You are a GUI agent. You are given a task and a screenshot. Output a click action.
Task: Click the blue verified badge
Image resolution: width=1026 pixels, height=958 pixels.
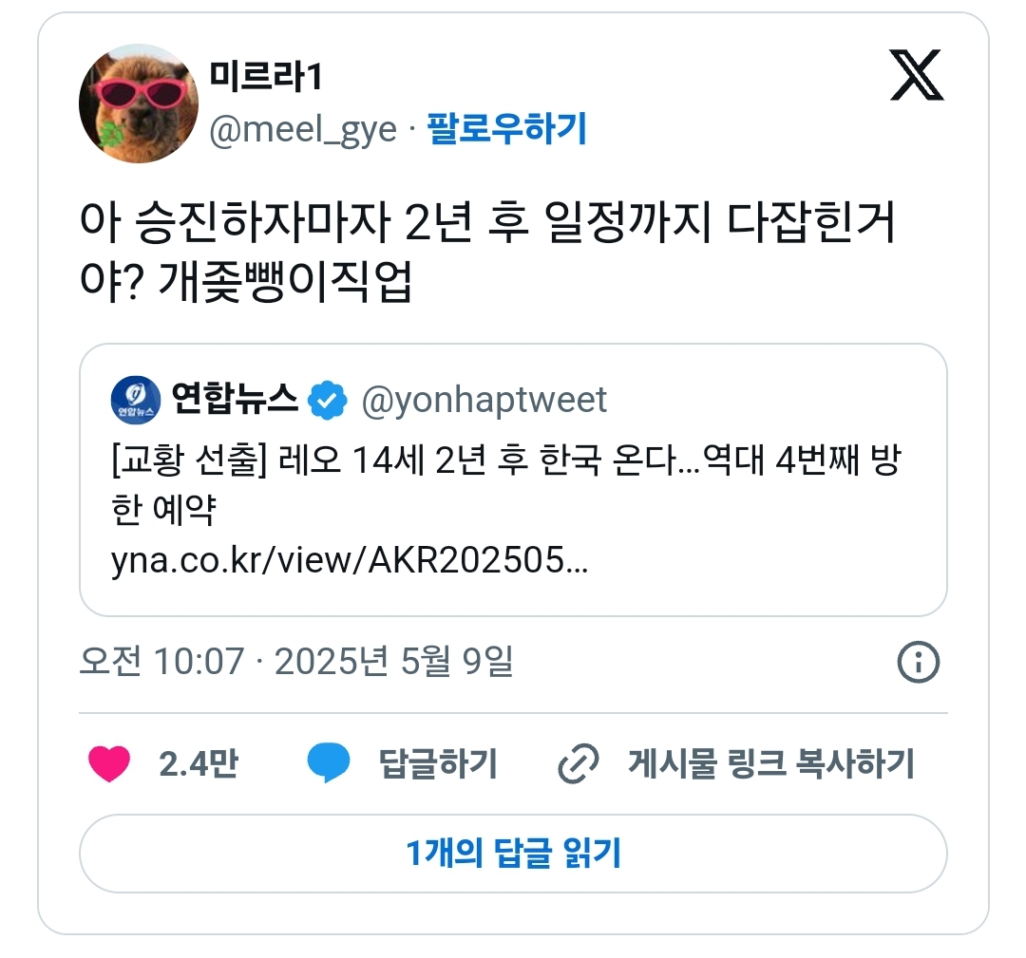pos(327,400)
